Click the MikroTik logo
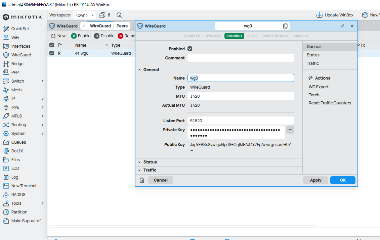Screen dimensions: 380x240 point(22,17)
